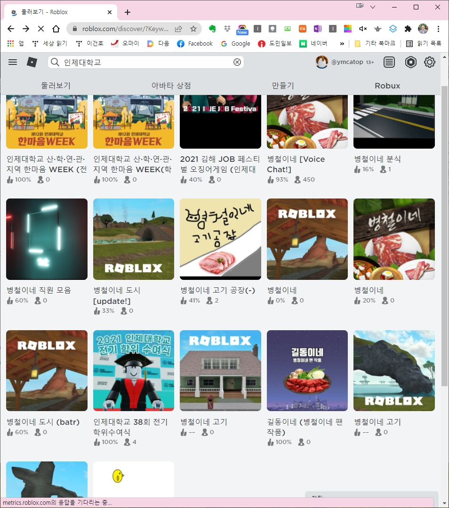449x508 pixels.
Task: Clear the search field with X icon
Action: [x=237, y=62]
